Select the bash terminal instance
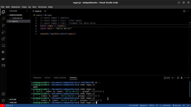Image resolution: width=191 pixels, height=107 pixels. pos(167,78)
